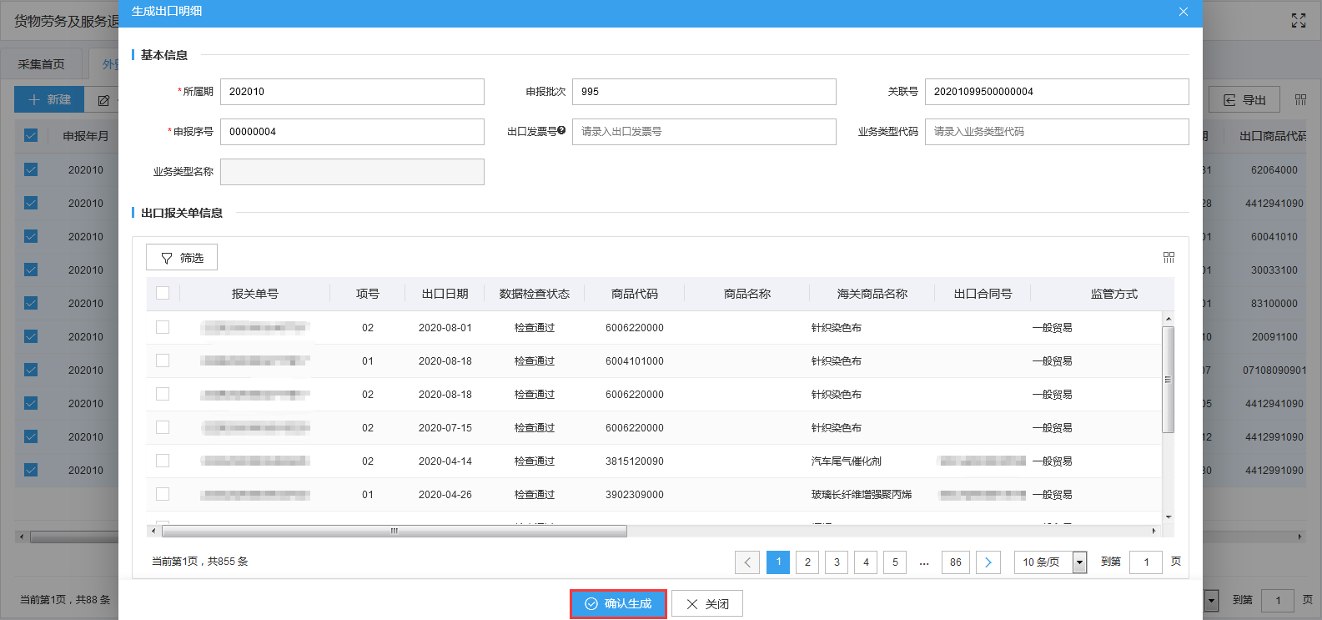Check the first row with date 2020-08-01
1322x620 pixels.
click(x=163, y=327)
